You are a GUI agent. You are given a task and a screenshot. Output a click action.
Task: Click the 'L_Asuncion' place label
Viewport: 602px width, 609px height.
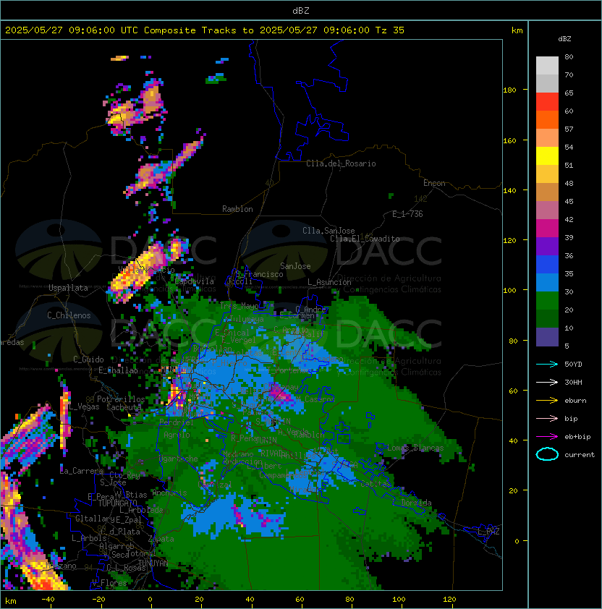click(329, 282)
